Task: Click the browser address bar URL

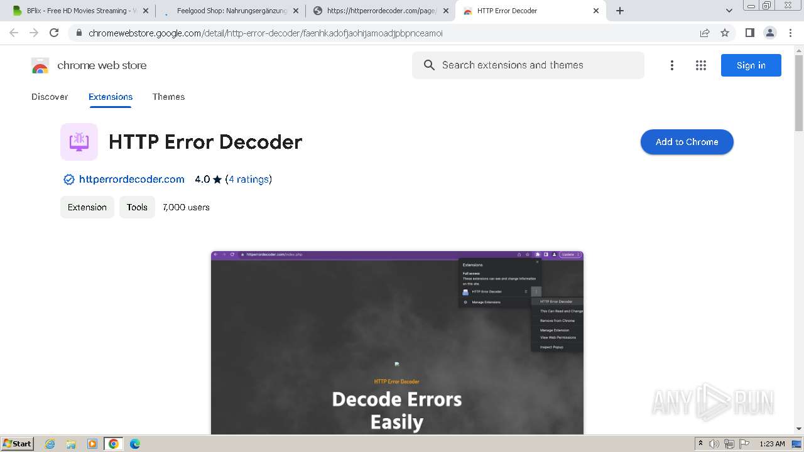Action: 266,33
